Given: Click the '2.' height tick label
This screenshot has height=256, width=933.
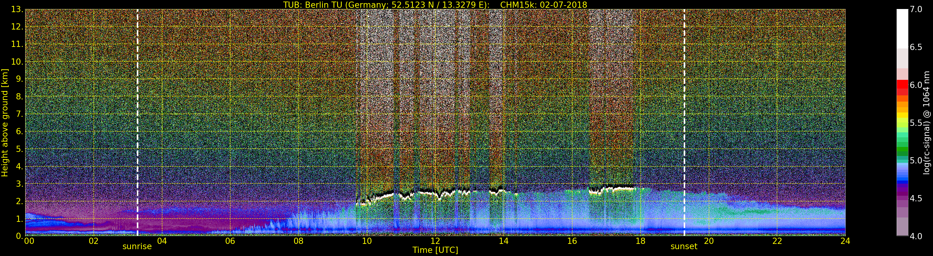Looking at the screenshot, I should 19,201.
